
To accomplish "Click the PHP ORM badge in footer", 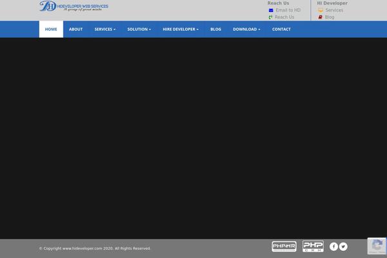I will click(313, 246).
